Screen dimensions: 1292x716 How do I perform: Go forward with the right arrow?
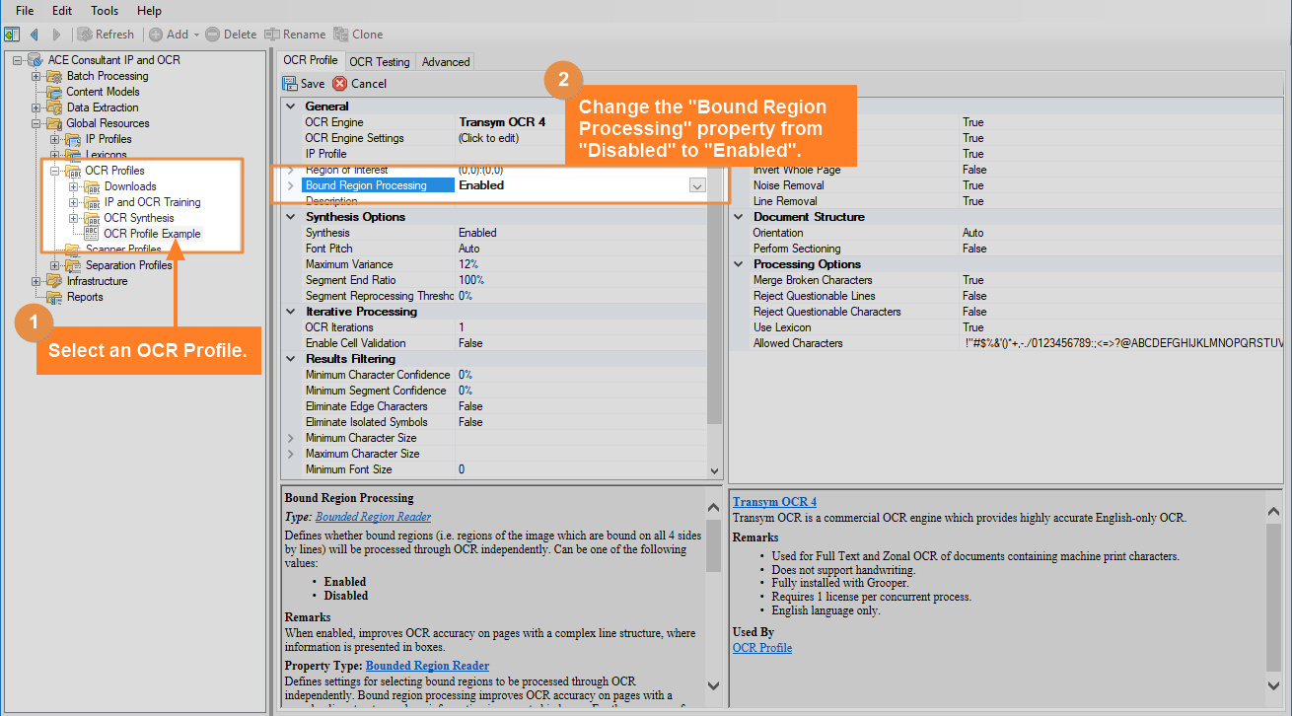tap(56, 35)
